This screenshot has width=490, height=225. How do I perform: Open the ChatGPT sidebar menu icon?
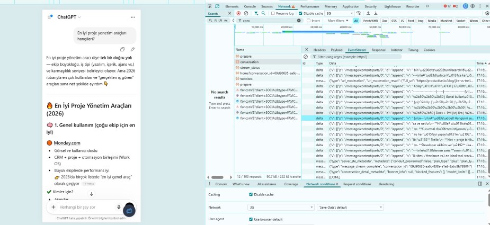(x=51, y=17)
